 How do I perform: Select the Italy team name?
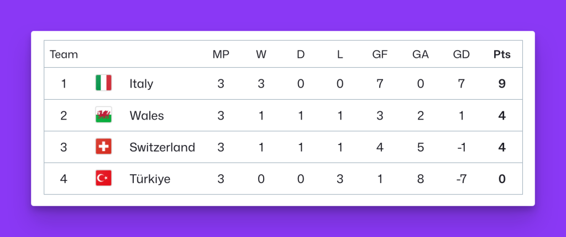[x=141, y=84]
